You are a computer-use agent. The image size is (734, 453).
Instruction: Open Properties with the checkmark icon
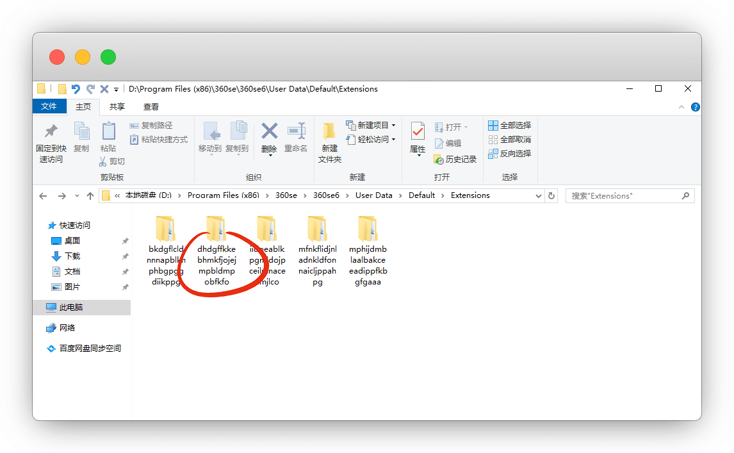tap(418, 132)
